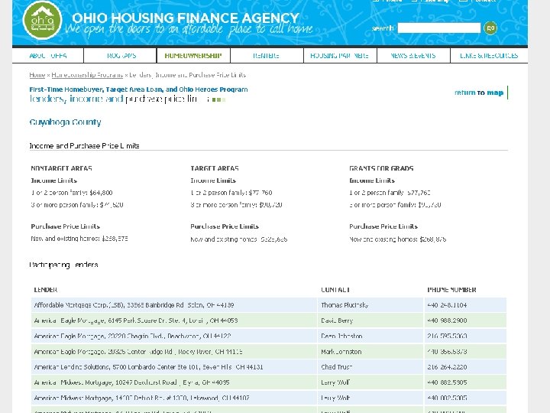Click the green go search button
This screenshot has height=413, width=550.
(490, 28)
